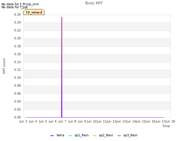Toggle the sp2_Rain legend entry

[103, 135]
